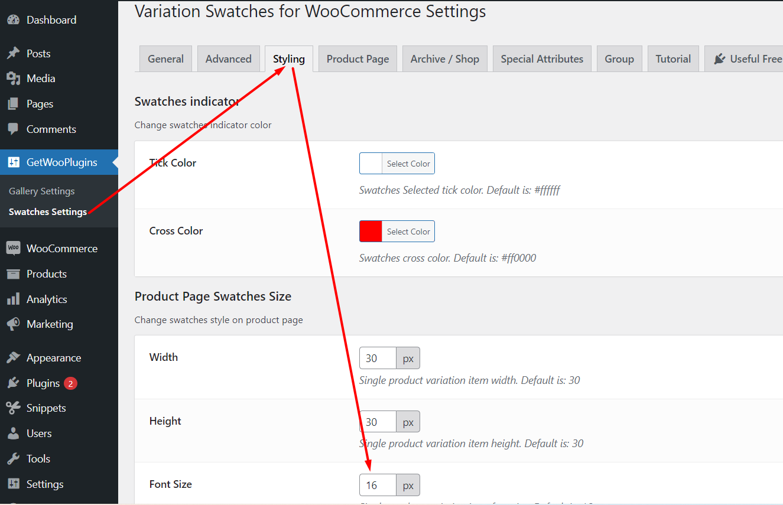The width and height of the screenshot is (783, 505).
Task: Click the Appearance paintbrush icon
Action: [13, 357]
